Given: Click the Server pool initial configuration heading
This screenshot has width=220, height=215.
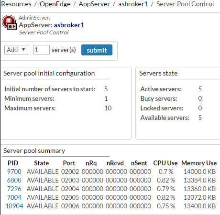Looking at the screenshot, I should 49,74.
